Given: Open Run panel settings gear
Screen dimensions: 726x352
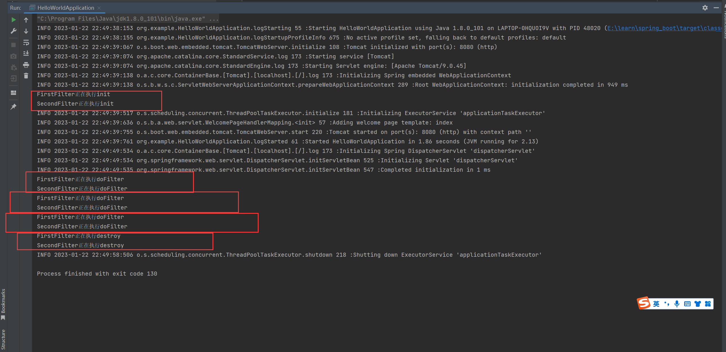Looking at the screenshot, I should point(705,8).
